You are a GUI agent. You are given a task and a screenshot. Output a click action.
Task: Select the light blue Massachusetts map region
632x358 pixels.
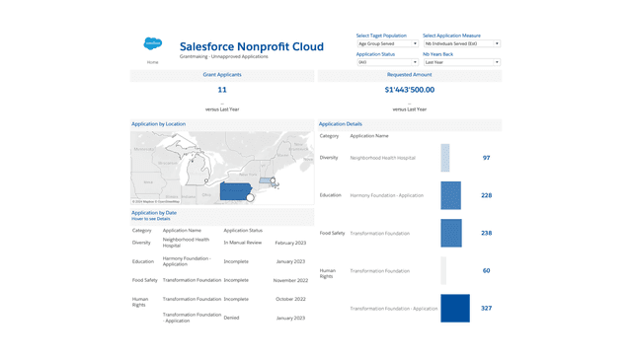[266, 180]
